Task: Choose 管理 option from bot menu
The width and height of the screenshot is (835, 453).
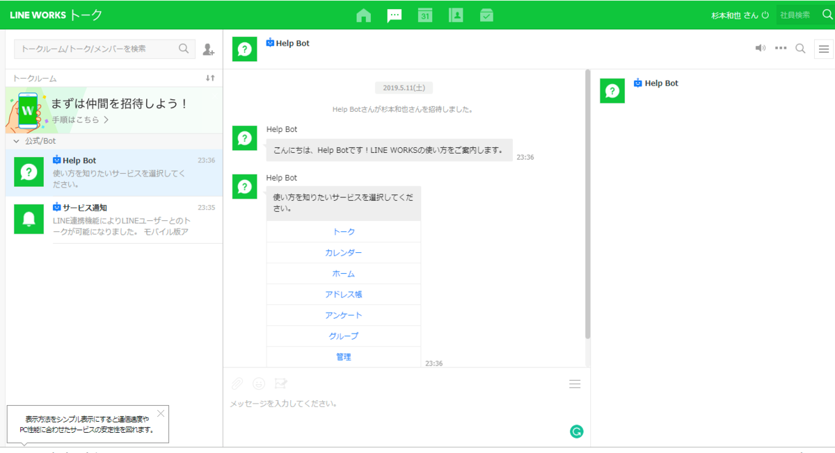Action: click(344, 356)
